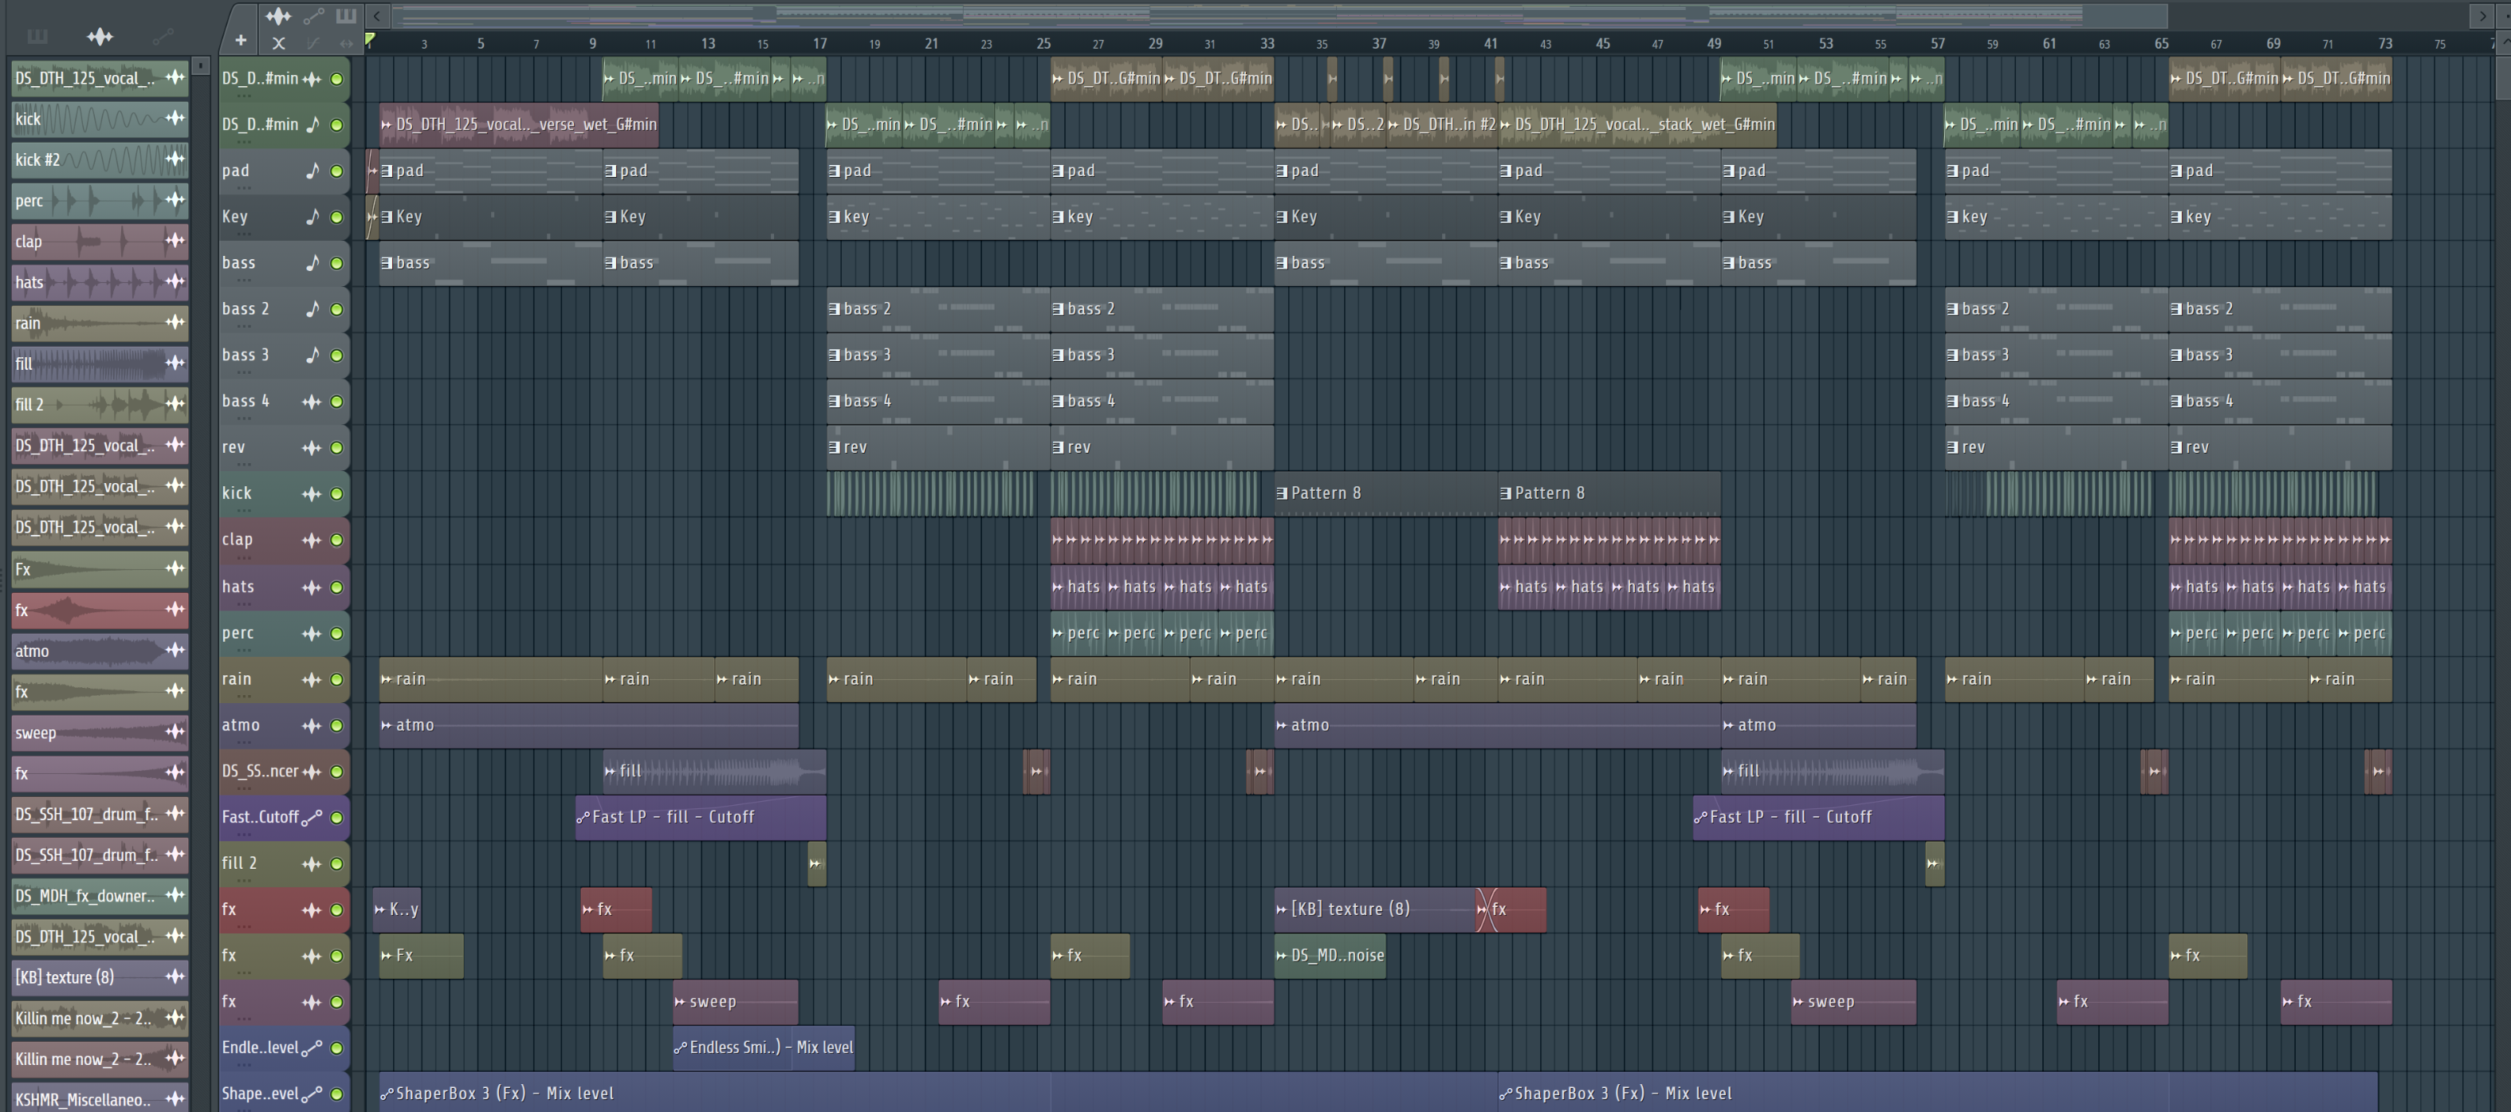Open clip menu of K..y clip
The width and height of the screenshot is (2511, 1112).
click(x=380, y=910)
